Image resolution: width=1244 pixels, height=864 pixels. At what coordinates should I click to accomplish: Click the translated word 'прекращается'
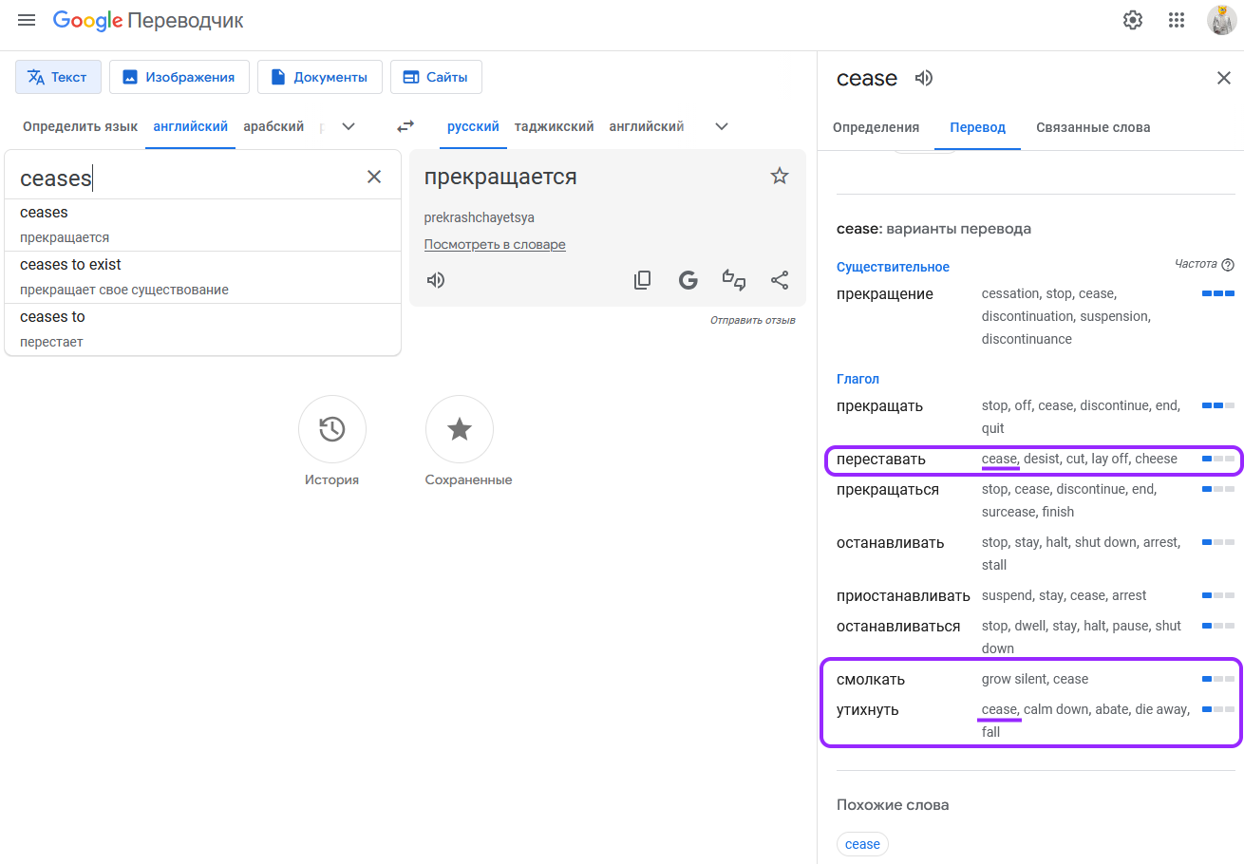500,177
